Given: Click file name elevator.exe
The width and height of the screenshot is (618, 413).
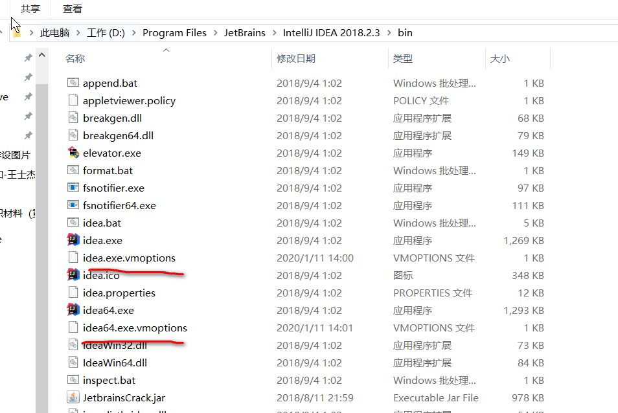Looking at the screenshot, I should coord(112,153).
